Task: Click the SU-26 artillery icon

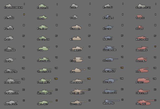Action: tap(140, 27)
